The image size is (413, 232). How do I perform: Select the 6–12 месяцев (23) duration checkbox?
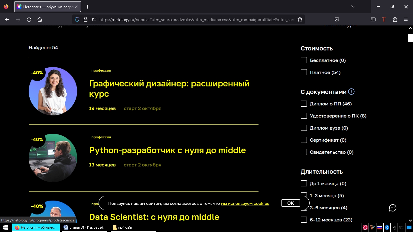(x=304, y=220)
